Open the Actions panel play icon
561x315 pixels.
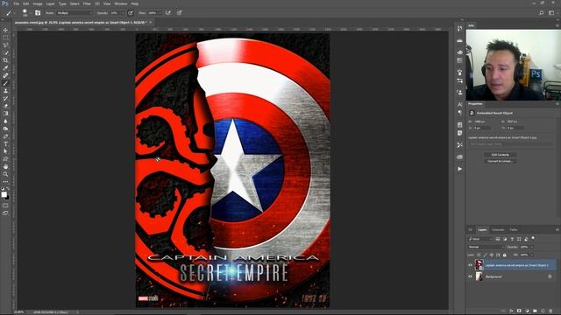tap(459, 169)
